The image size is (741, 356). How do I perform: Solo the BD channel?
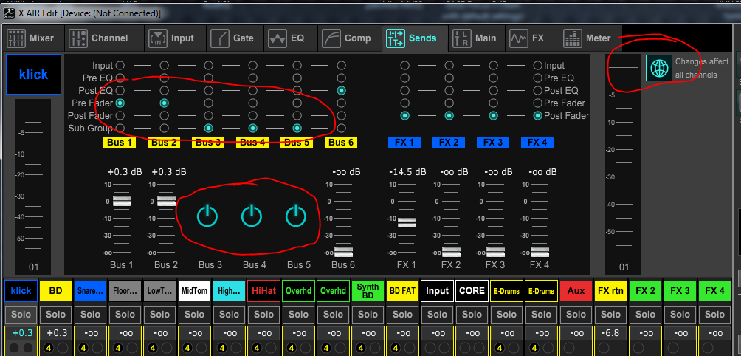[56, 315]
